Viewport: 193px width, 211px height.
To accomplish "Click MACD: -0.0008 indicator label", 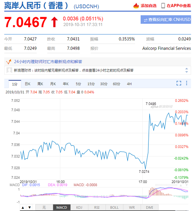I will click(x=85, y=185).
